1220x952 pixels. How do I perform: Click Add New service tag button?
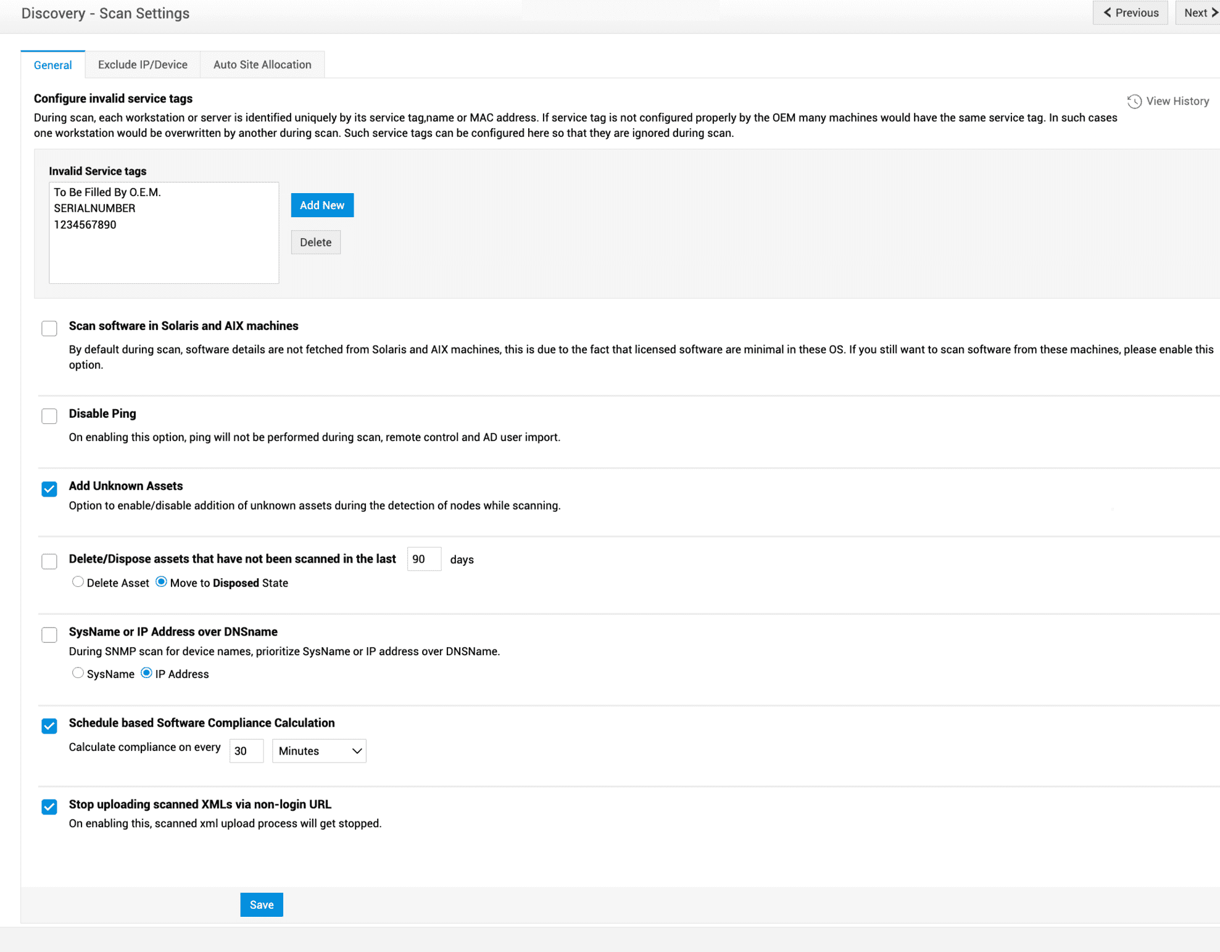click(x=322, y=205)
